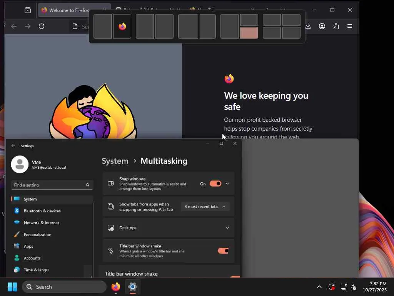Open System settings category

pos(52,199)
